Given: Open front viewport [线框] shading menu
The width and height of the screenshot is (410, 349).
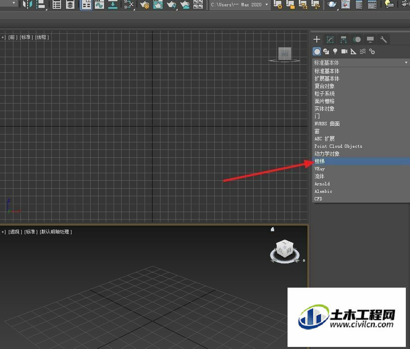Looking at the screenshot, I should (x=42, y=37).
